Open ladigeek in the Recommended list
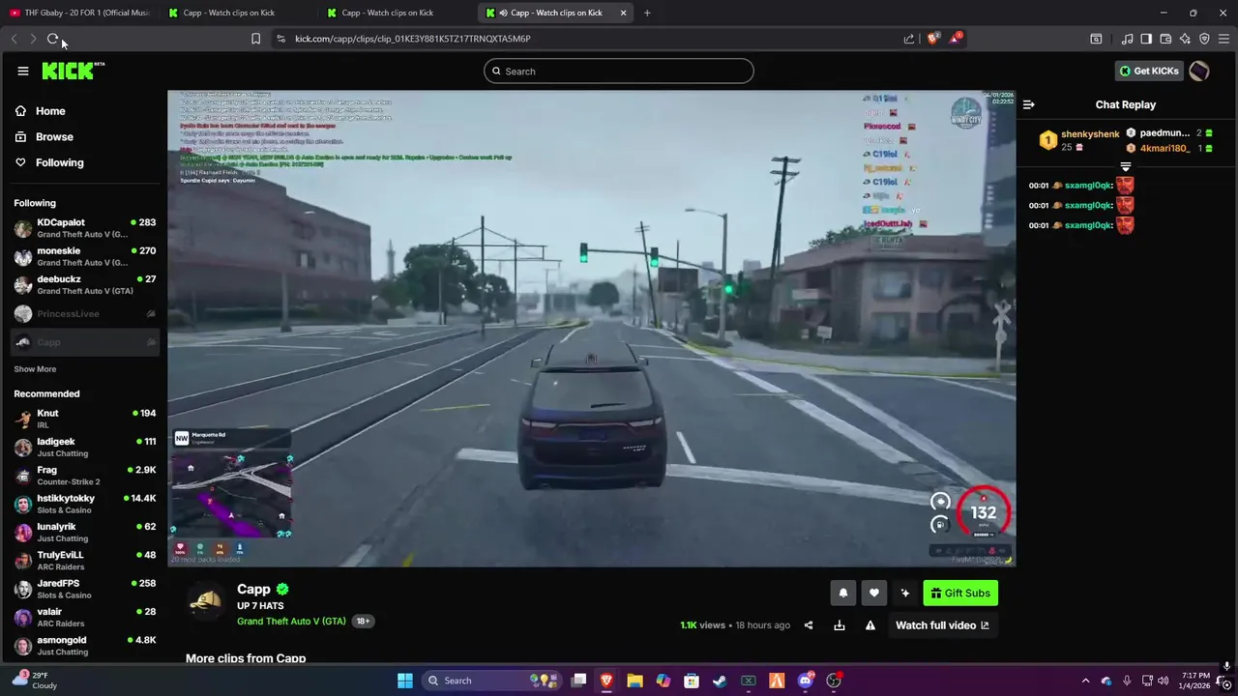 (85, 447)
